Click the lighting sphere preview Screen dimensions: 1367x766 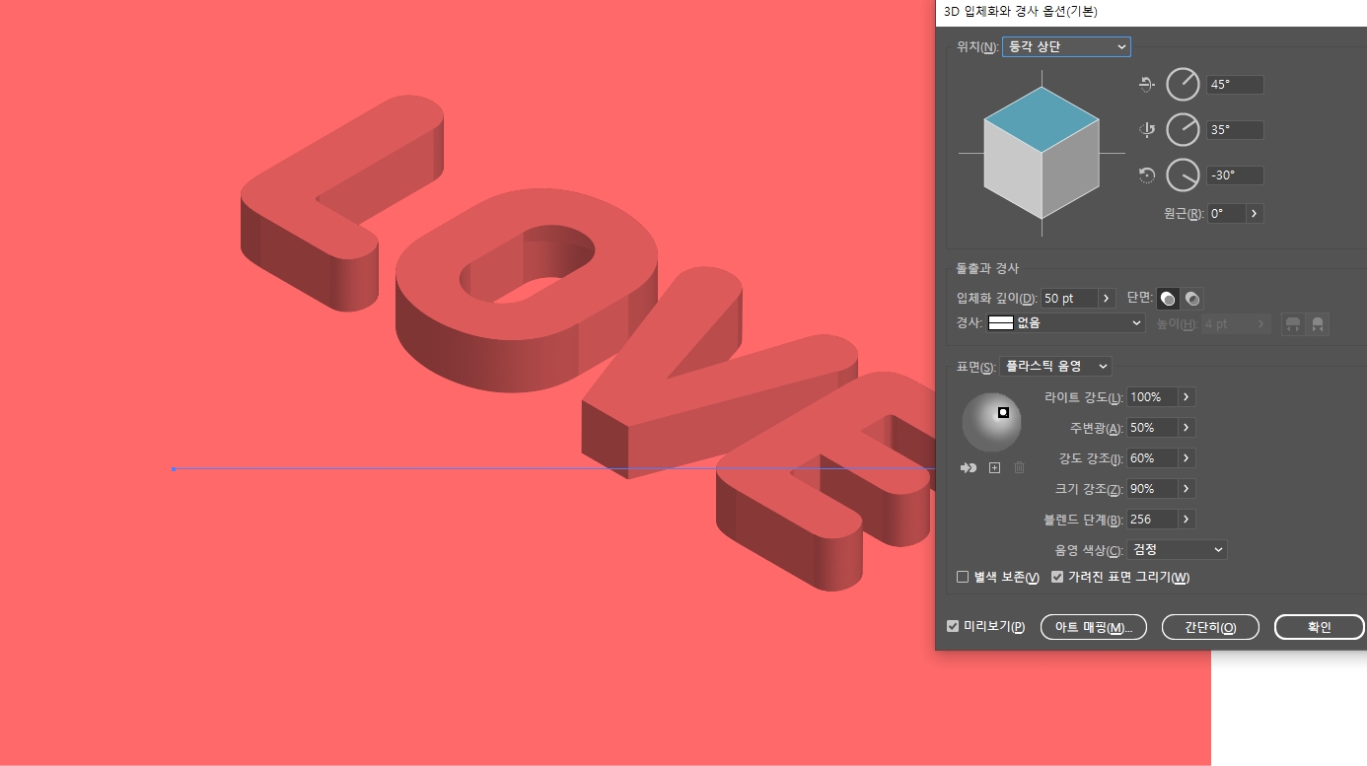(x=992, y=422)
